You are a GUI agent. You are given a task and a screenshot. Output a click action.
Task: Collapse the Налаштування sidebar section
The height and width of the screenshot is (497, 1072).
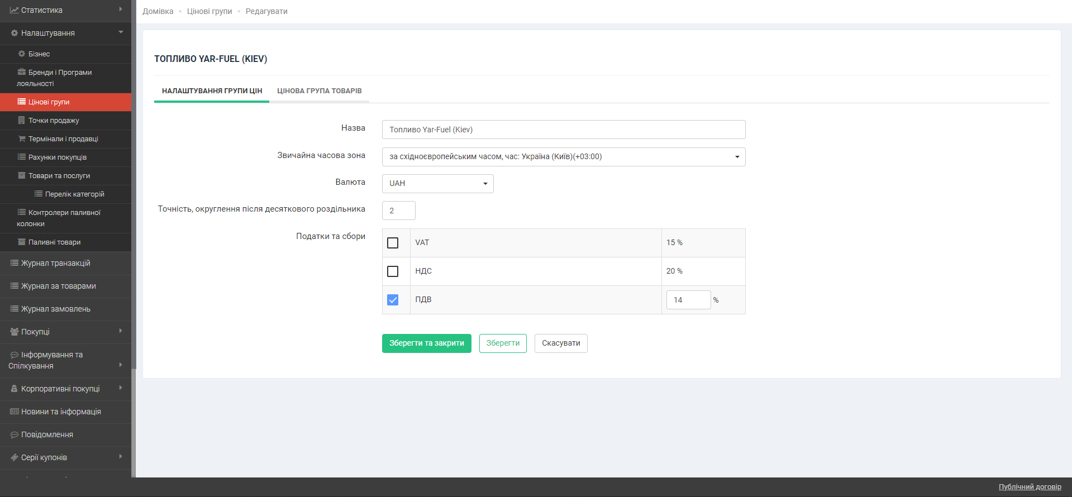pos(66,33)
